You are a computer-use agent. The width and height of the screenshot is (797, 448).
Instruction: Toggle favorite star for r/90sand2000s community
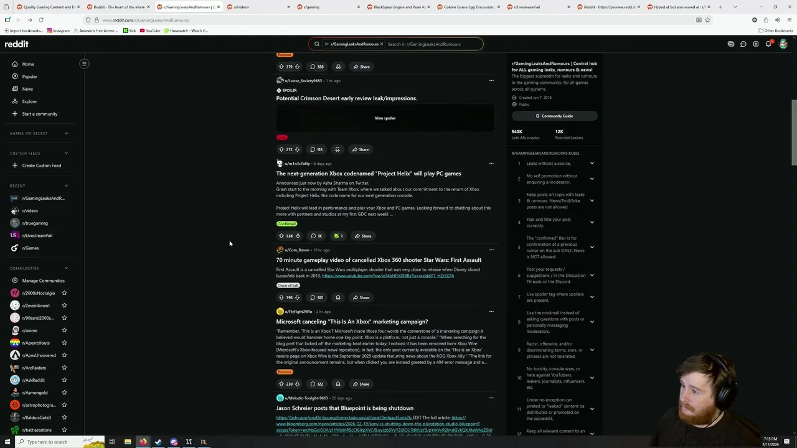(64, 318)
